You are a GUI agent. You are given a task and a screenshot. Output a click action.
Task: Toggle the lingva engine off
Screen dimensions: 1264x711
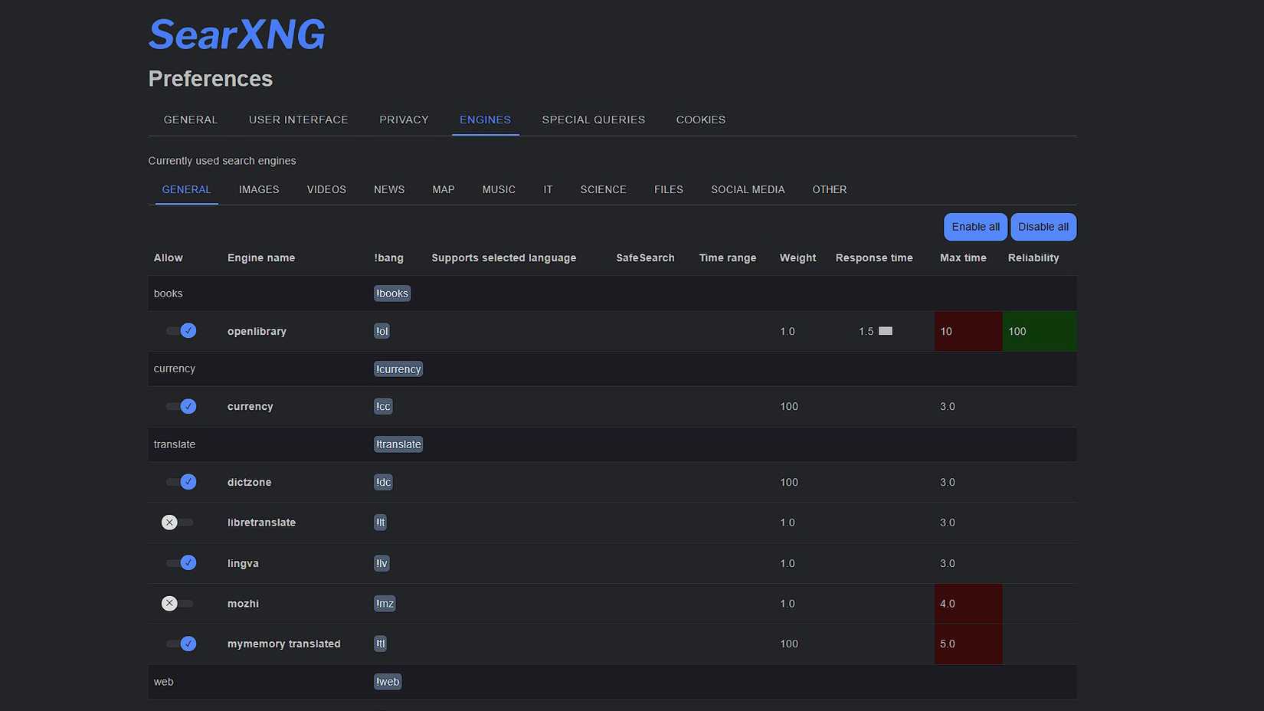click(x=181, y=563)
